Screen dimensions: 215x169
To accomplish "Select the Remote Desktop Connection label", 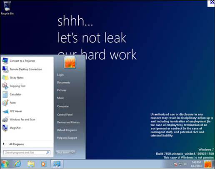I will click(26, 69).
